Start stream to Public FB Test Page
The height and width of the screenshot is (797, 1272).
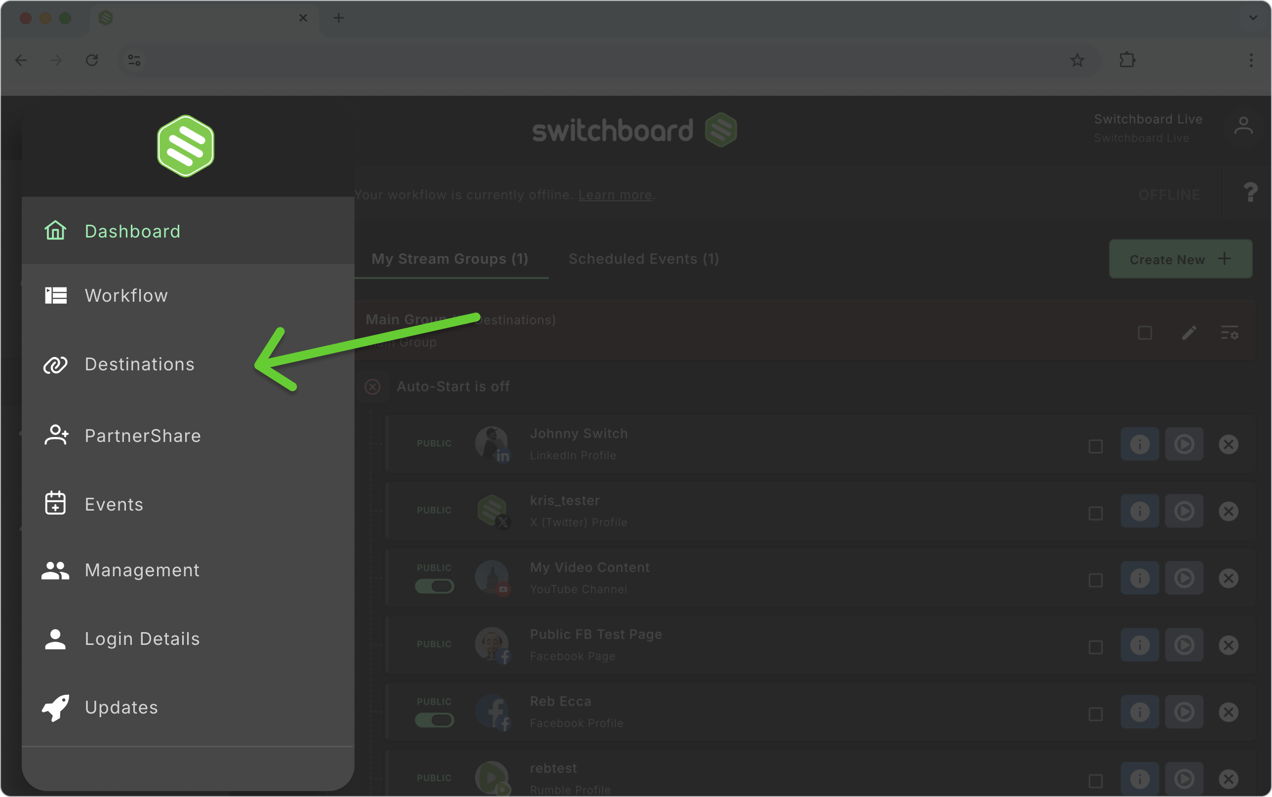point(1184,645)
